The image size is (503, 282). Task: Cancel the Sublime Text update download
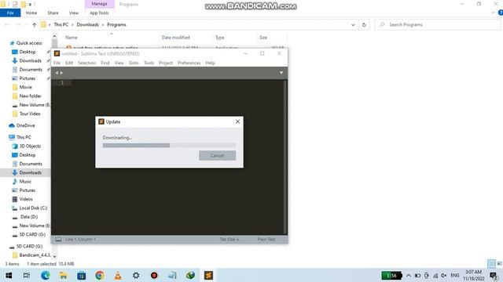click(217, 155)
